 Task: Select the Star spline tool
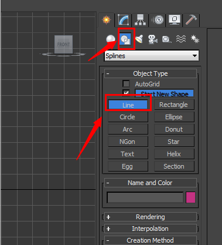tap(174, 142)
